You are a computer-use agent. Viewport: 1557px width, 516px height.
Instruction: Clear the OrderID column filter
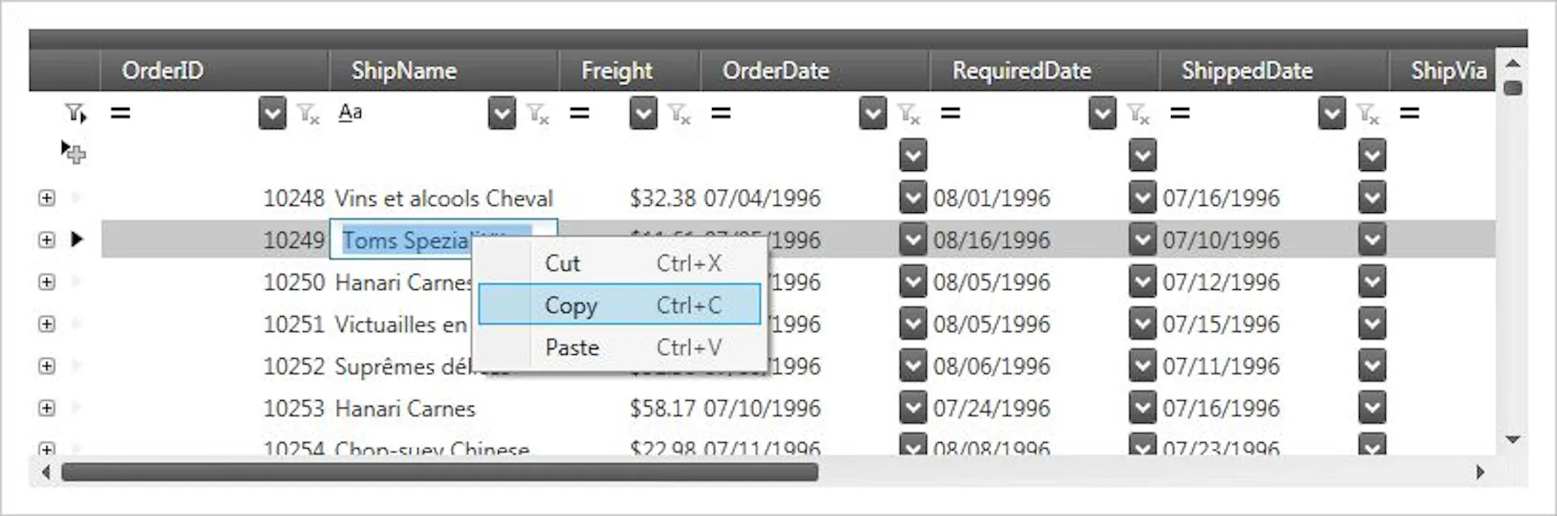point(308,114)
